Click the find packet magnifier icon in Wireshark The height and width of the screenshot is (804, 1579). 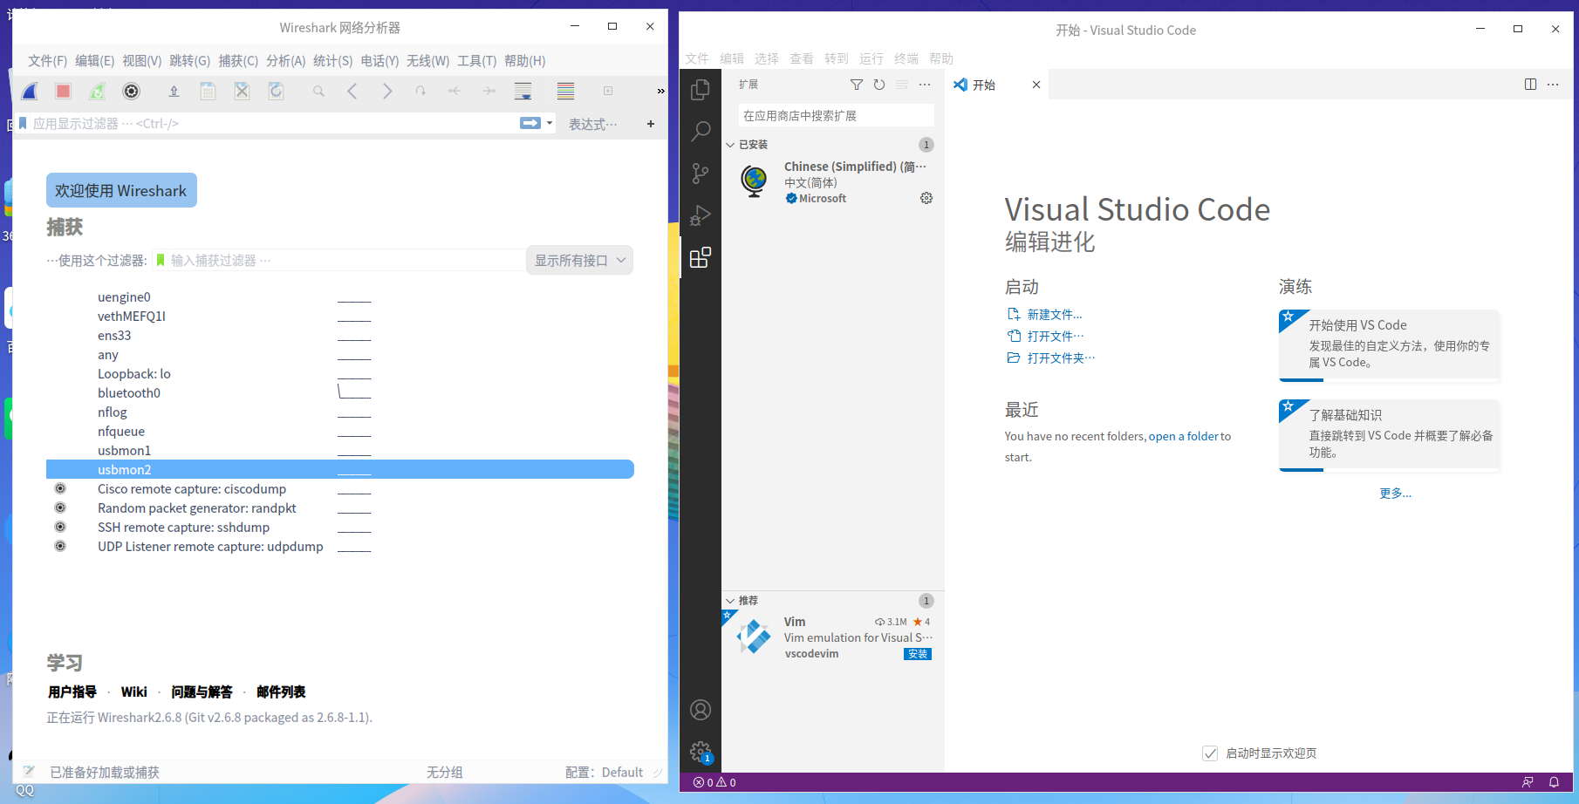click(x=318, y=91)
